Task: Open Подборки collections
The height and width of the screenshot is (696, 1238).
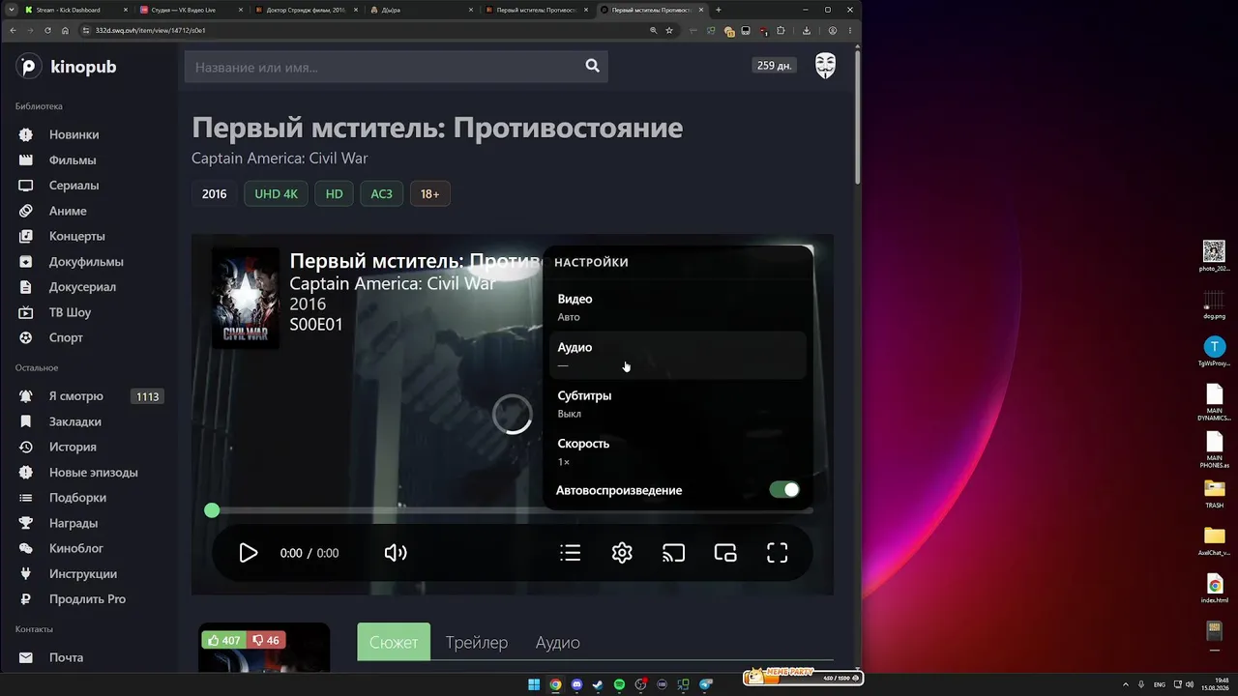Action: click(x=77, y=497)
